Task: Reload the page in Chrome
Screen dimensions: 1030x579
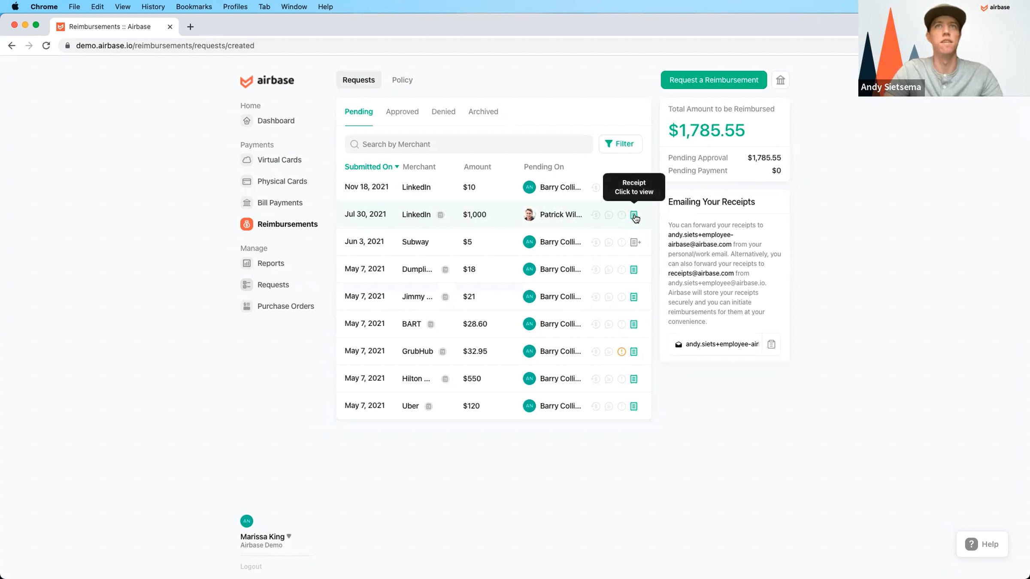Action: pyautogui.click(x=46, y=45)
